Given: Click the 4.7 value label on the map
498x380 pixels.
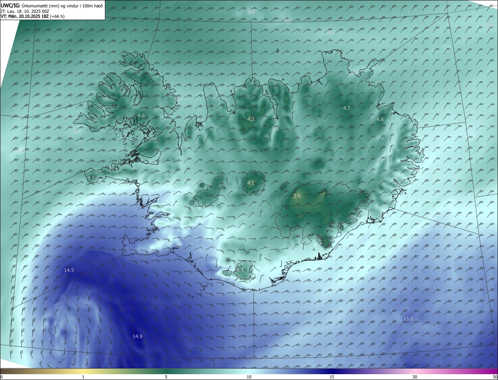Looking at the screenshot, I should 347,108.
